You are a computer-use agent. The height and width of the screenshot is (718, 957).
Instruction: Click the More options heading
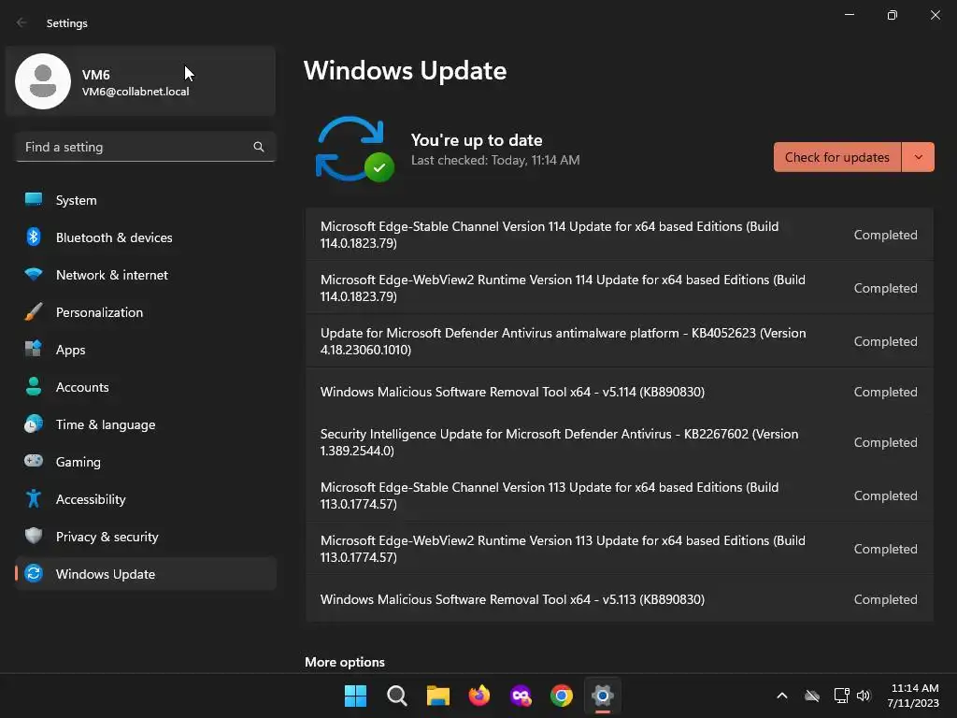(x=345, y=662)
